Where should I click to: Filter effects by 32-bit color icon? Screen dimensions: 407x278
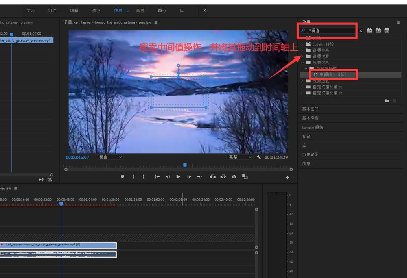(x=378, y=30)
